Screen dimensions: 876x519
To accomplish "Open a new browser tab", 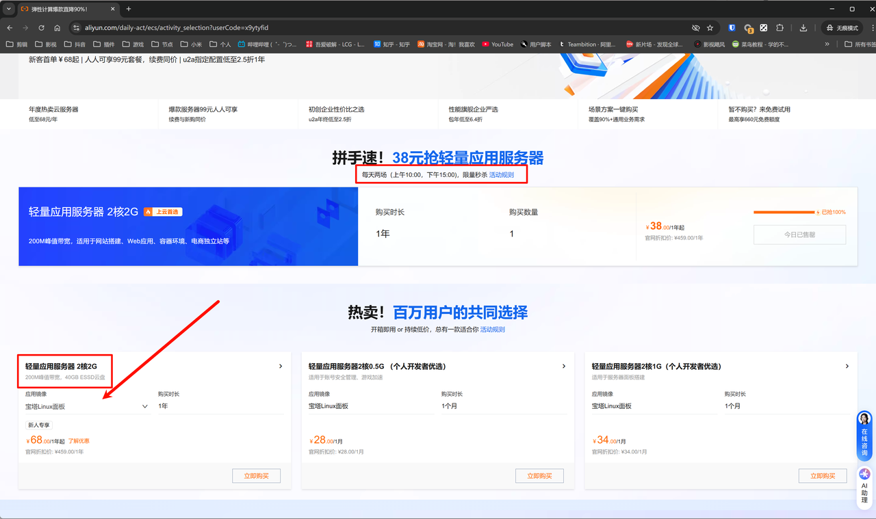I will (x=129, y=9).
